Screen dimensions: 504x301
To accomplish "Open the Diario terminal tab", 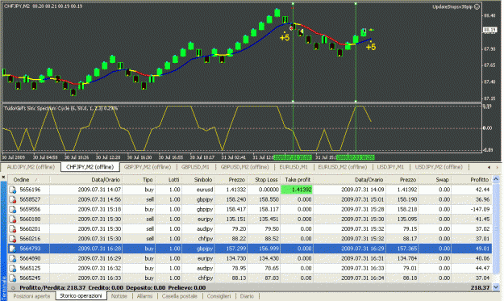I will [247, 296].
